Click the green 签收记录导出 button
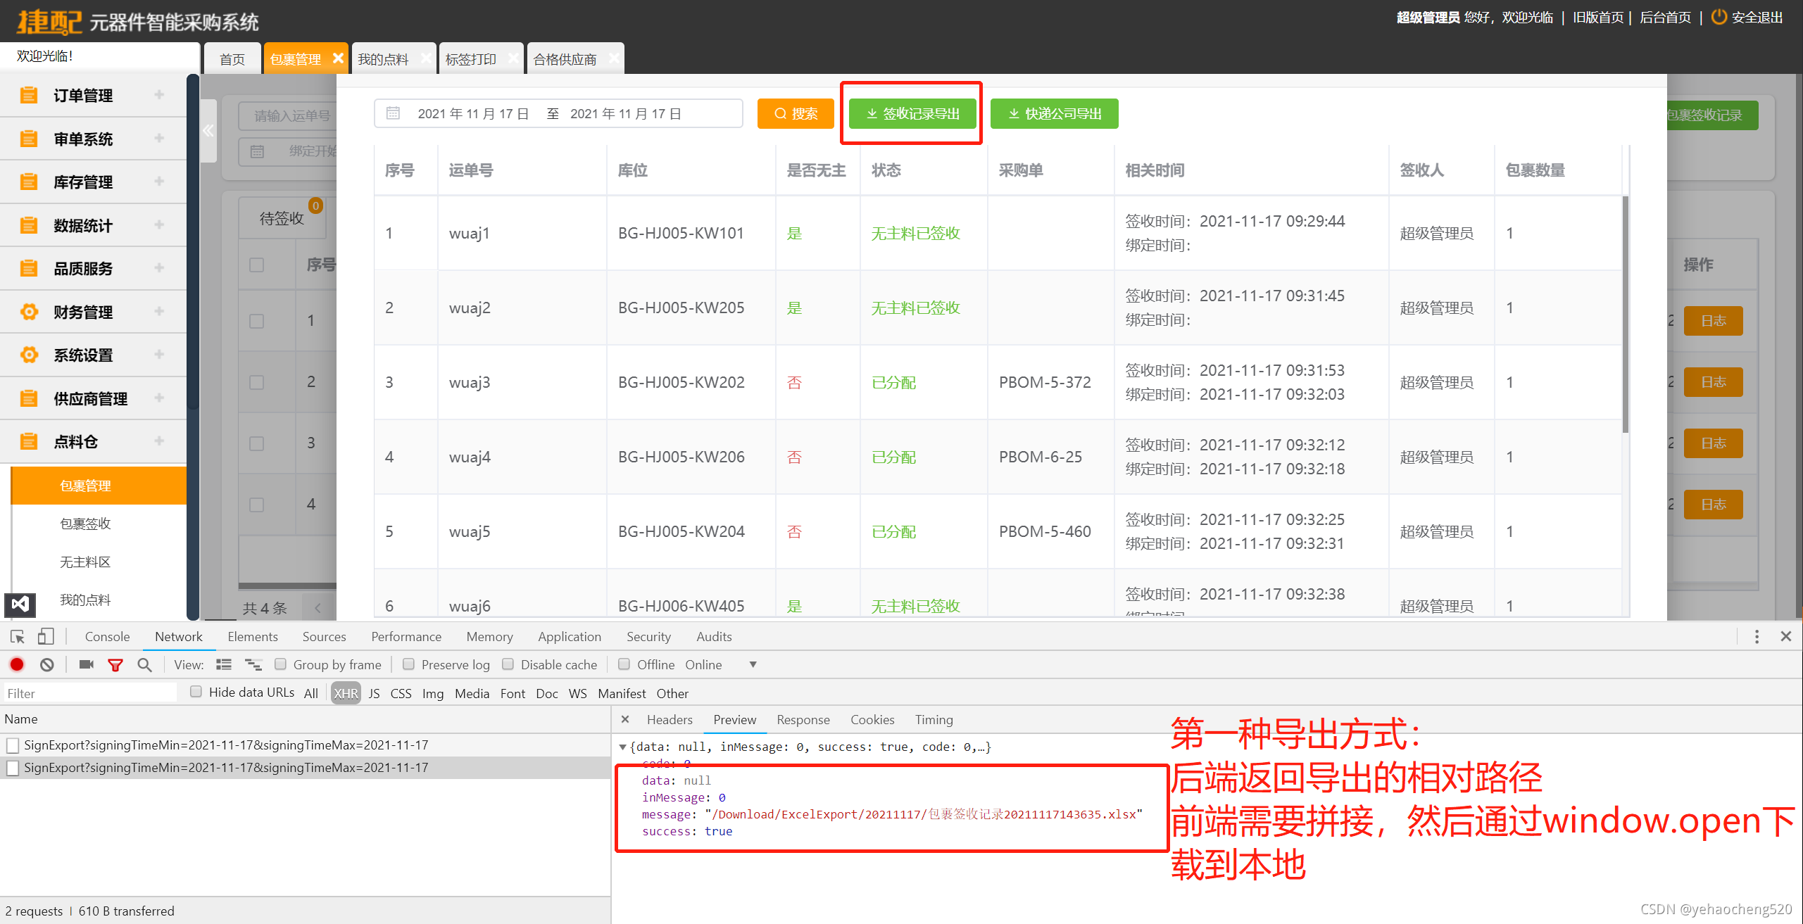Image resolution: width=1803 pixels, height=924 pixels. pyautogui.click(x=912, y=114)
